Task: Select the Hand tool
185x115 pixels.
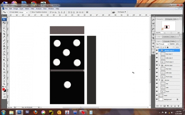Action: [x=4, y=81]
